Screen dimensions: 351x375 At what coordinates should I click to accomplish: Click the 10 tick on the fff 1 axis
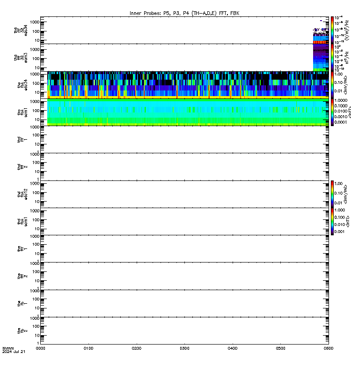click(x=37, y=254)
